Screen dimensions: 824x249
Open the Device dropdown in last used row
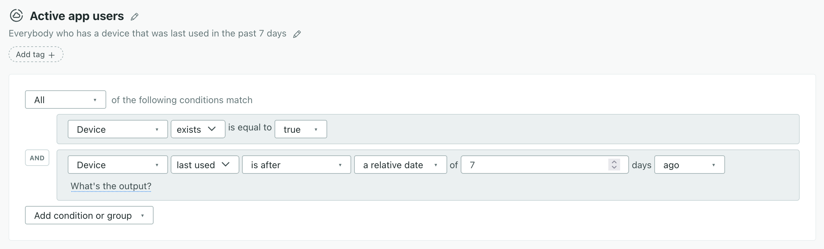point(118,165)
